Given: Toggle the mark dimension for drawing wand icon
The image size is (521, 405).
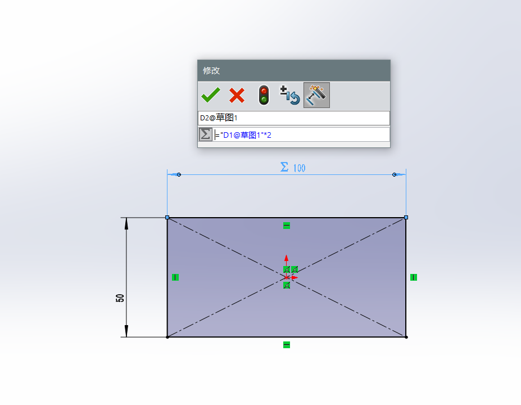Looking at the screenshot, I should 316,95.
